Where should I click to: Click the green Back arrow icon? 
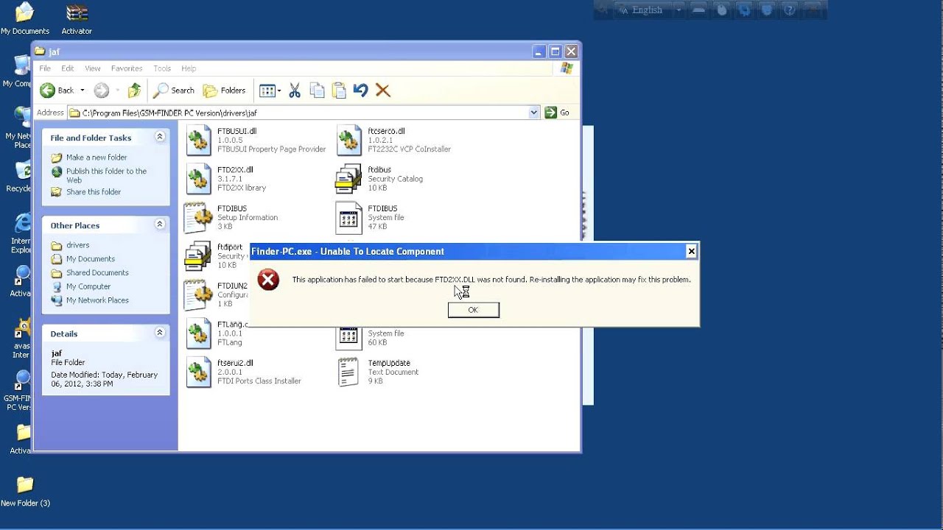48,91
